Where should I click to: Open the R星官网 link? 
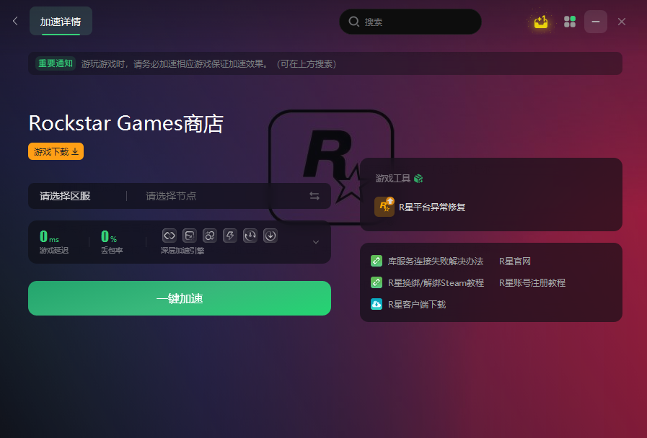click(x=515, y=262)
